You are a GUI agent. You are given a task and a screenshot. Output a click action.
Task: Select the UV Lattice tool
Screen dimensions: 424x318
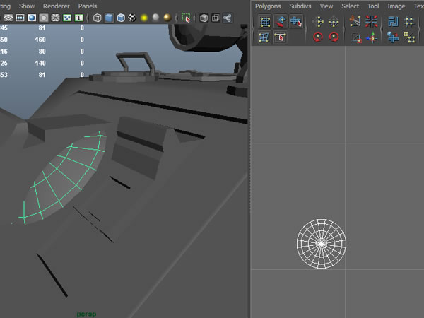265,22
